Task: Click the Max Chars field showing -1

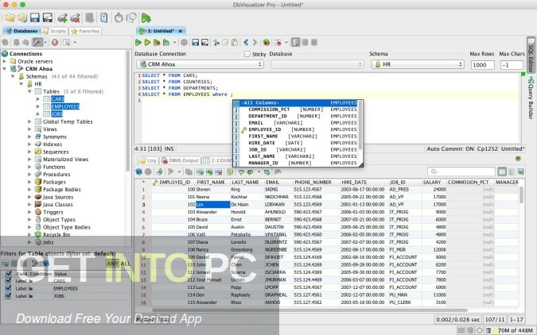Action: tap(512, 64)
